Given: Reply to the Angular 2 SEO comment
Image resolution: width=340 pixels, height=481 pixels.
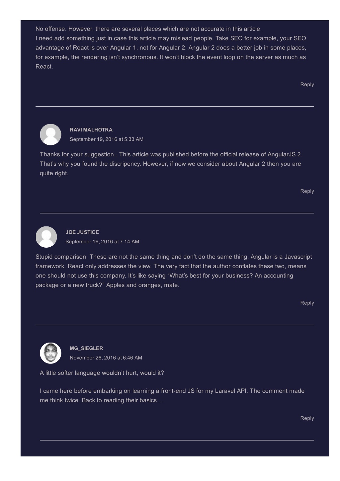Looking at the screenshot, I should pyautogui.click(x=307, y=84).
